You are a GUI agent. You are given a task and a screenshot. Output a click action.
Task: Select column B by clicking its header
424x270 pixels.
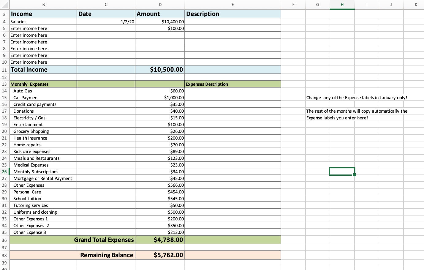[x=44, y=5]
